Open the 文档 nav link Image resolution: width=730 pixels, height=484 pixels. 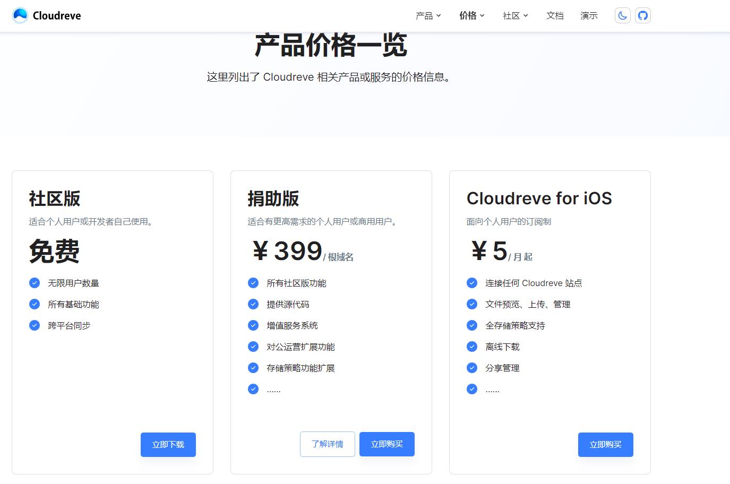[x=555, y=16]
